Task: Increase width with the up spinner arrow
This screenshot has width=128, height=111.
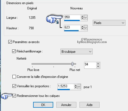Action: coord(82,16)
